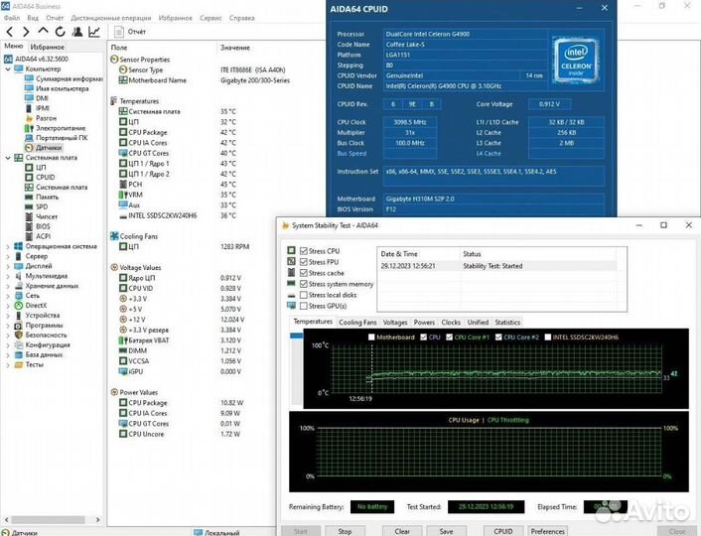
Task: Open the Дистанционные операции menu
Action: pyautogui.click(x=111, y=18)
